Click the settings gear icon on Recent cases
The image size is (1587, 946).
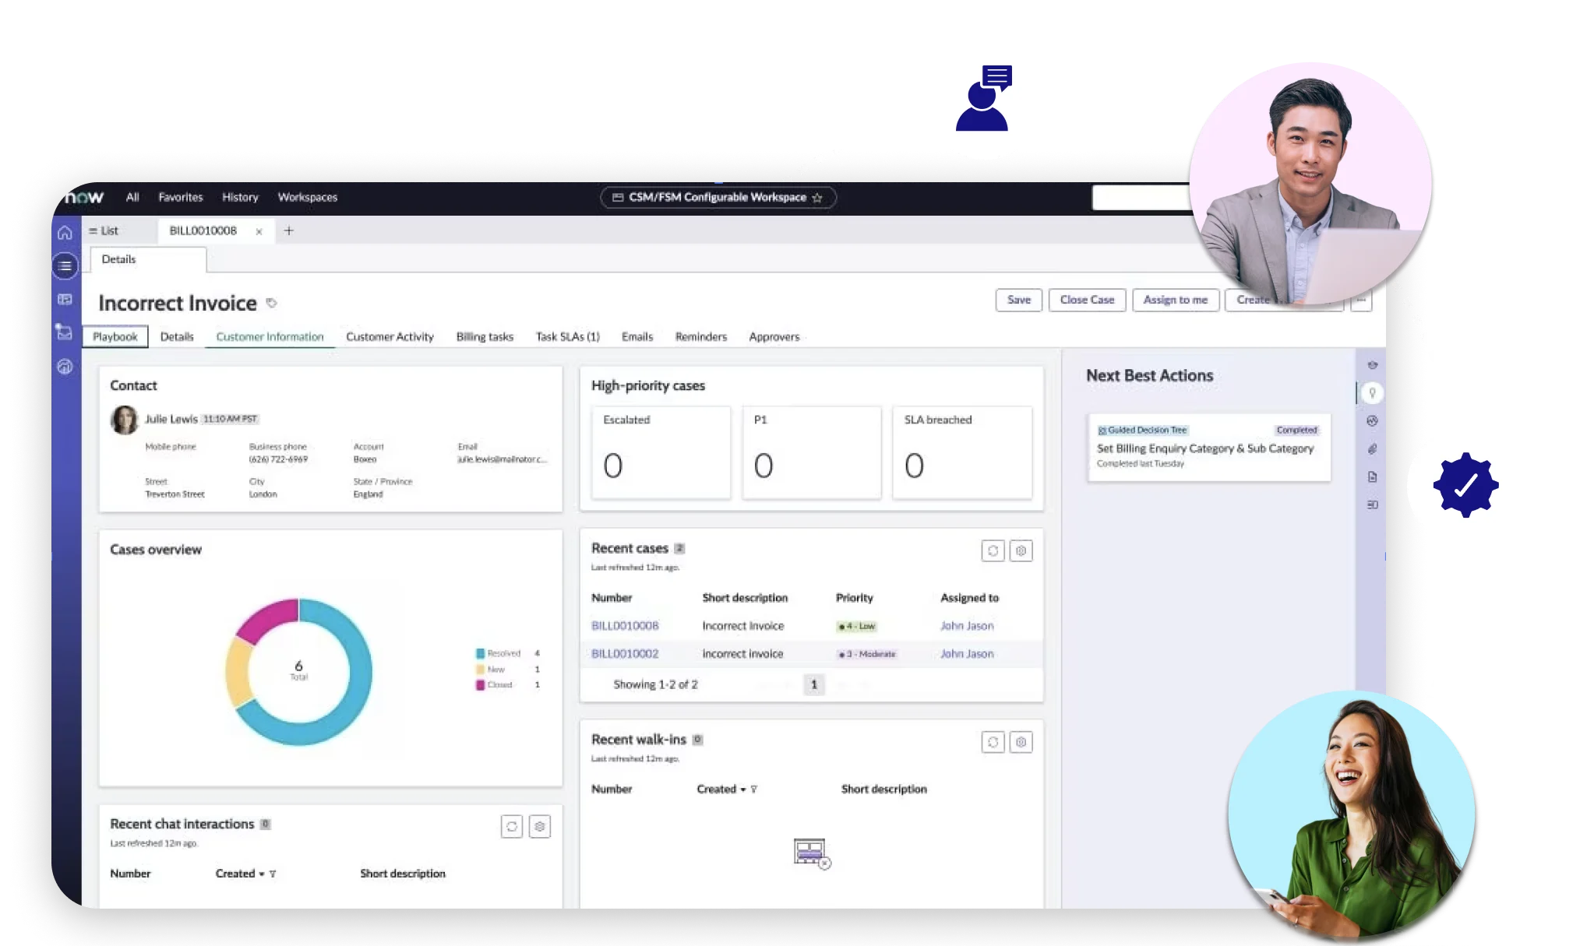click(1021, 550)
